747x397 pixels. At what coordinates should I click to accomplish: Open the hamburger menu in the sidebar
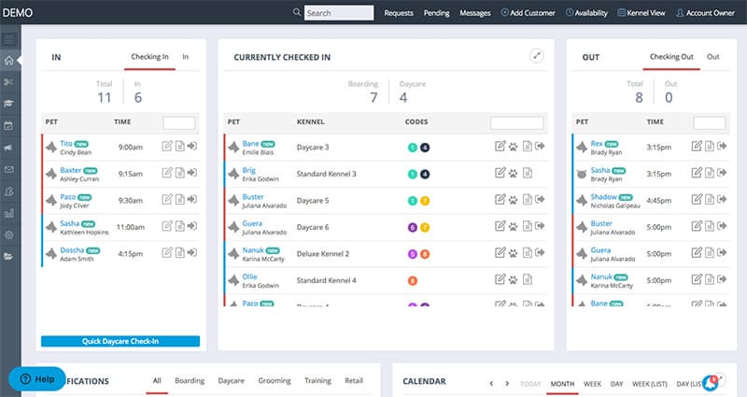(x=9, y=39)
